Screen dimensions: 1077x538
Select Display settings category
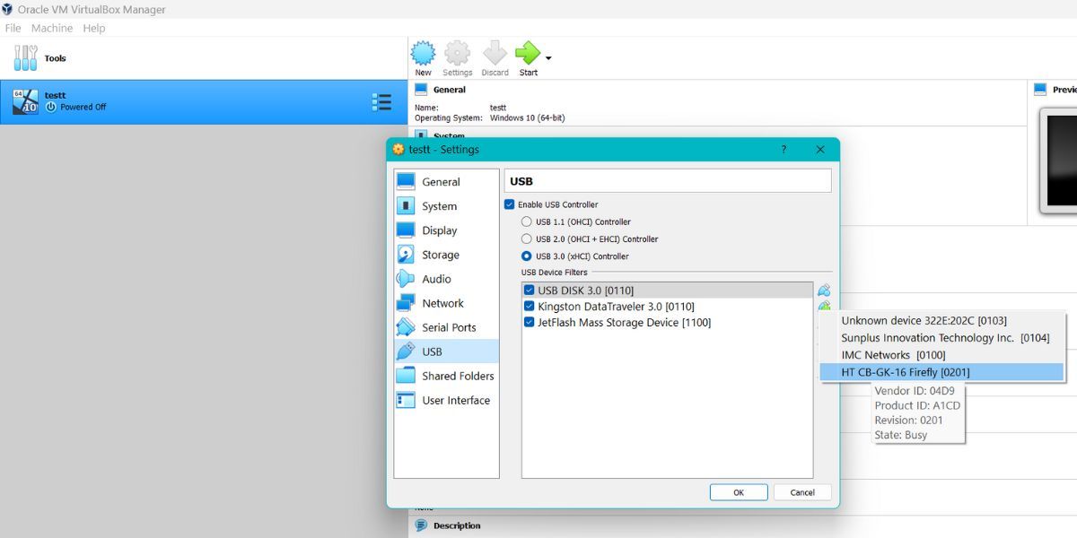click(x=446, y=230)
